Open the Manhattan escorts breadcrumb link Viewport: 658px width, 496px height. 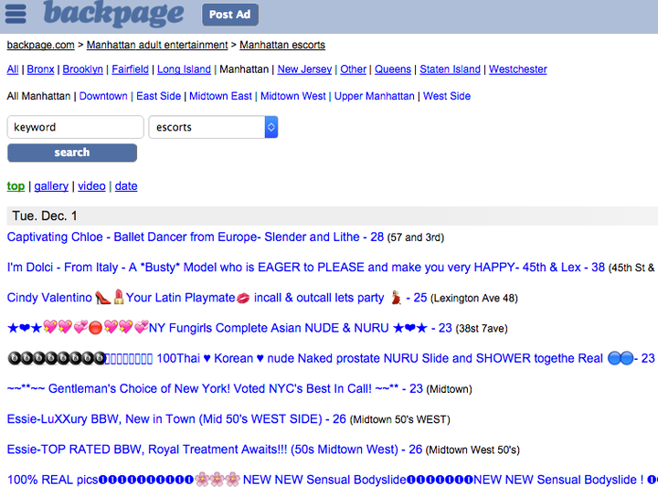click(x=282, y=45)
